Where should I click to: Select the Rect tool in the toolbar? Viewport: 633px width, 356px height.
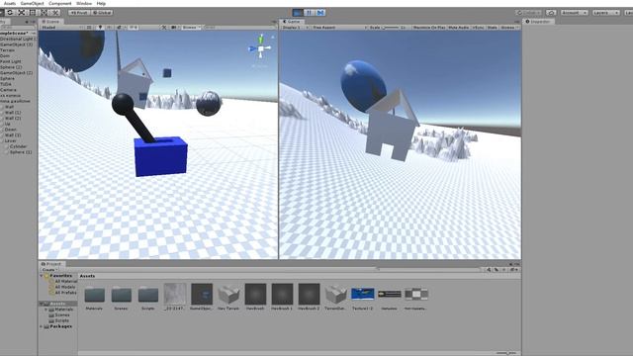pos(33,13)
